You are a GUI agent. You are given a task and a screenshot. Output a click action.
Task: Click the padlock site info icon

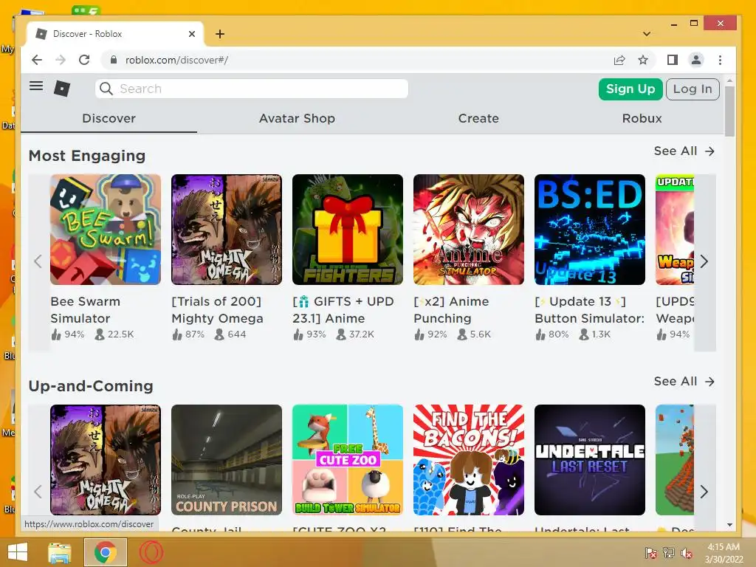(x=113, y=60)
